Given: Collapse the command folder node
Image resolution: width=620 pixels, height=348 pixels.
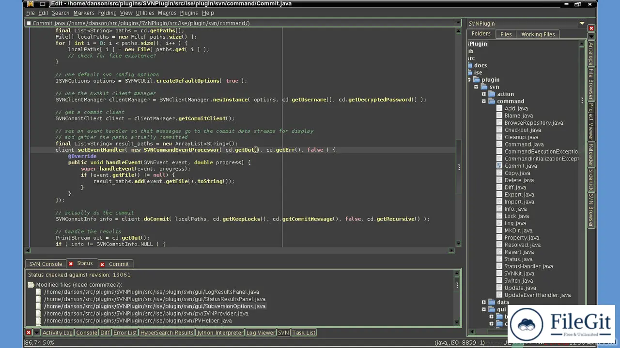Looking at the screenshot, I should click(x=483, y=101).
